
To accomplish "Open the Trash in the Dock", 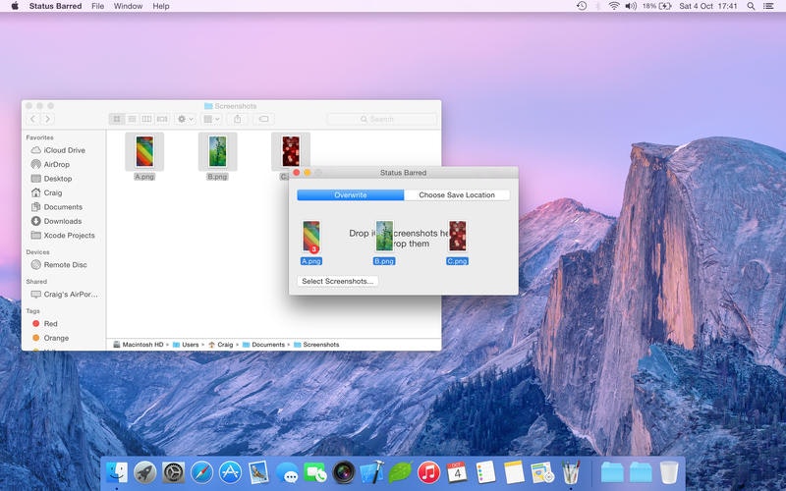I will coord(669,472).
